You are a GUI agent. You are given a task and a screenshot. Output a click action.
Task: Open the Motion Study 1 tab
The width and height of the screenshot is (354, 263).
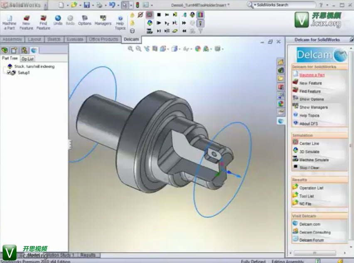tap(60, 255)
